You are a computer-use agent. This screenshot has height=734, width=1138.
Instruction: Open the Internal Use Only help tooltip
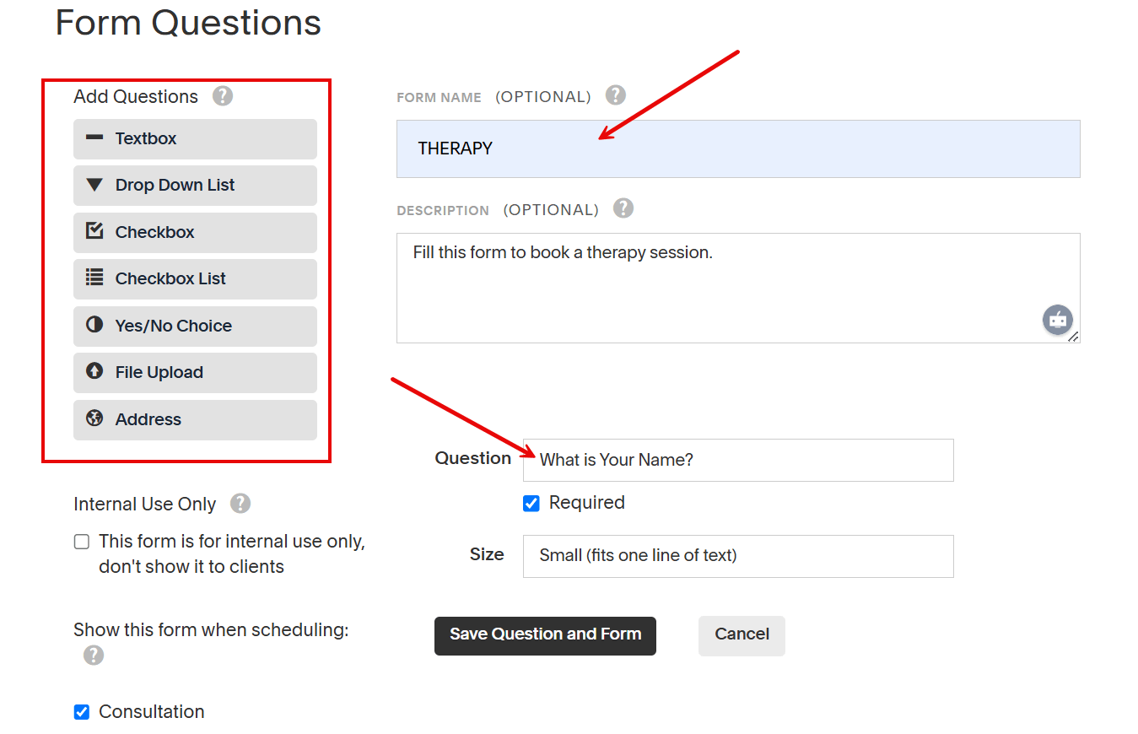click(x=240, y=503)
